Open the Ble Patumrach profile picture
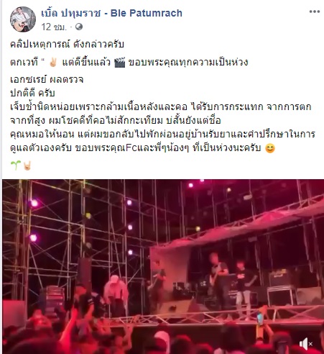Viewport: 324px width, 354px height. (x=23, y=19)
